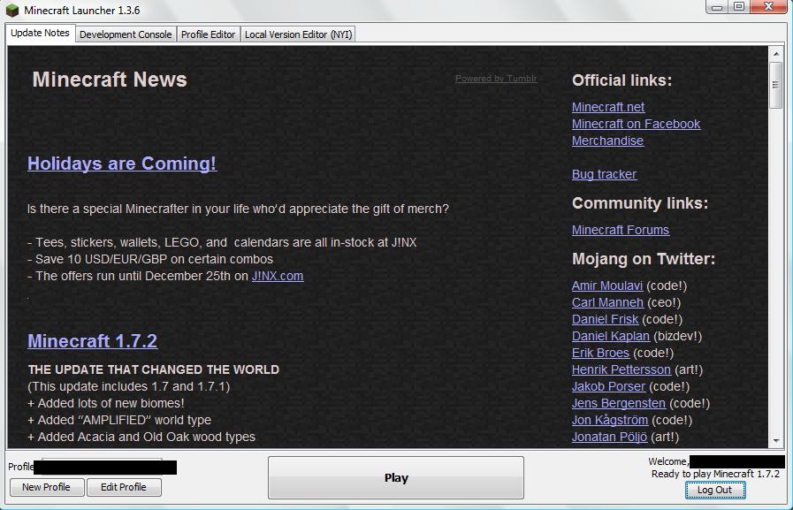This screenshot has width=793, height=510.
Task: Open the Profile Editor tab
Action: tap(208, 34)
